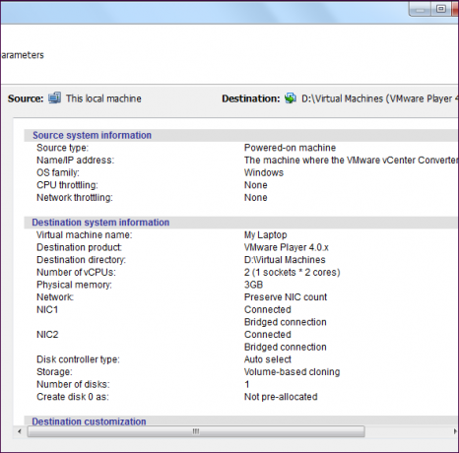Click the '3GB' memory value

click(x=253, y=285)
